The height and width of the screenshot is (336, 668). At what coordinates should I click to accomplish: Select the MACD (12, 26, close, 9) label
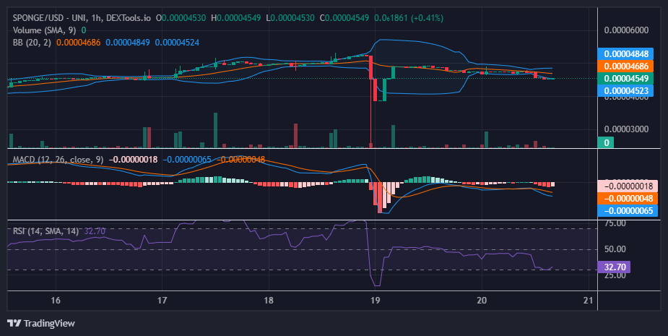[58, 160]
